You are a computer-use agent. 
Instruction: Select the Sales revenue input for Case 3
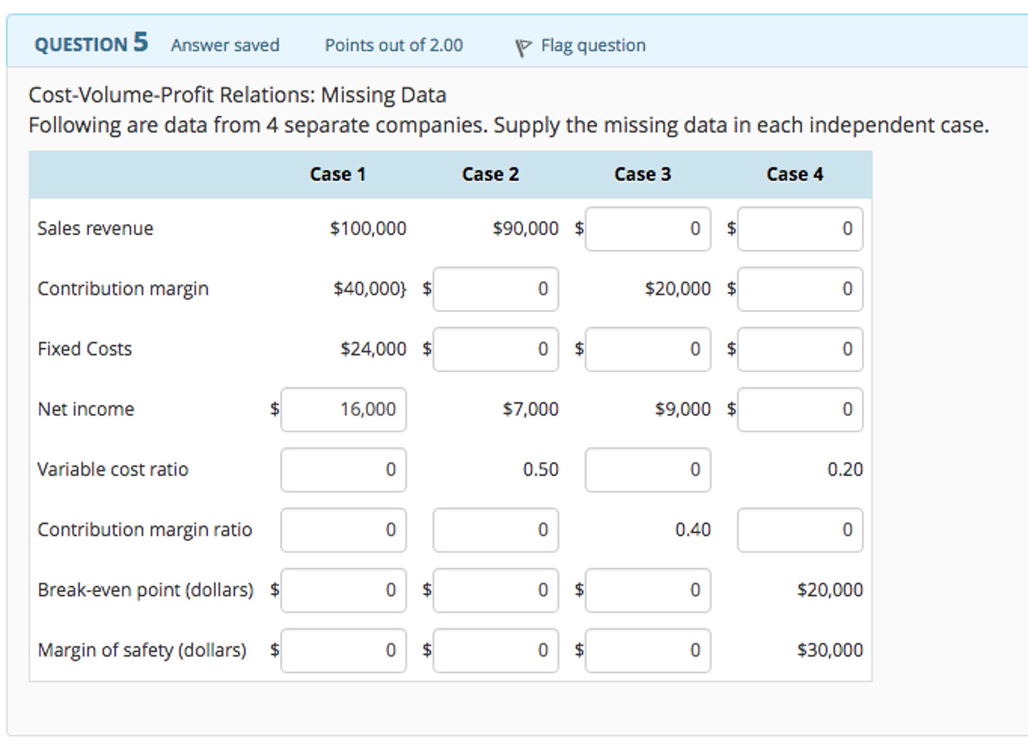coord(647,228)
